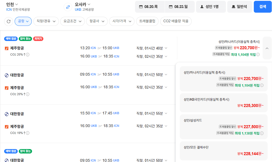The image size is (272, 162).
Task: Open the 시각/가격 filter dropdown
Action: 122,21
